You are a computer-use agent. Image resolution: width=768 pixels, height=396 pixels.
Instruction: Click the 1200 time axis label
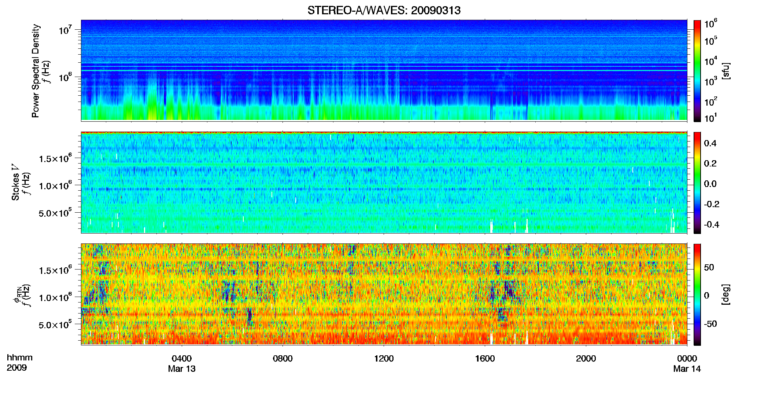(x=384, y=358)
